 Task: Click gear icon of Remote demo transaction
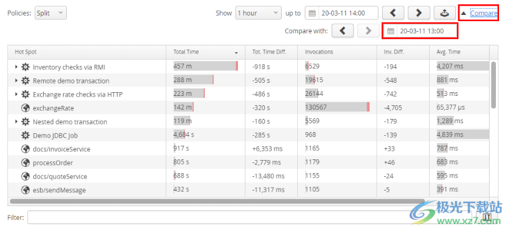(25, 80)
